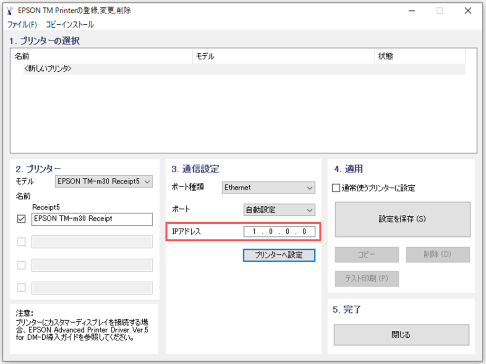The height and width of the screenshot is (364, 486).
Task: Click the 閉じる button
Action: [x=402, y=335]
